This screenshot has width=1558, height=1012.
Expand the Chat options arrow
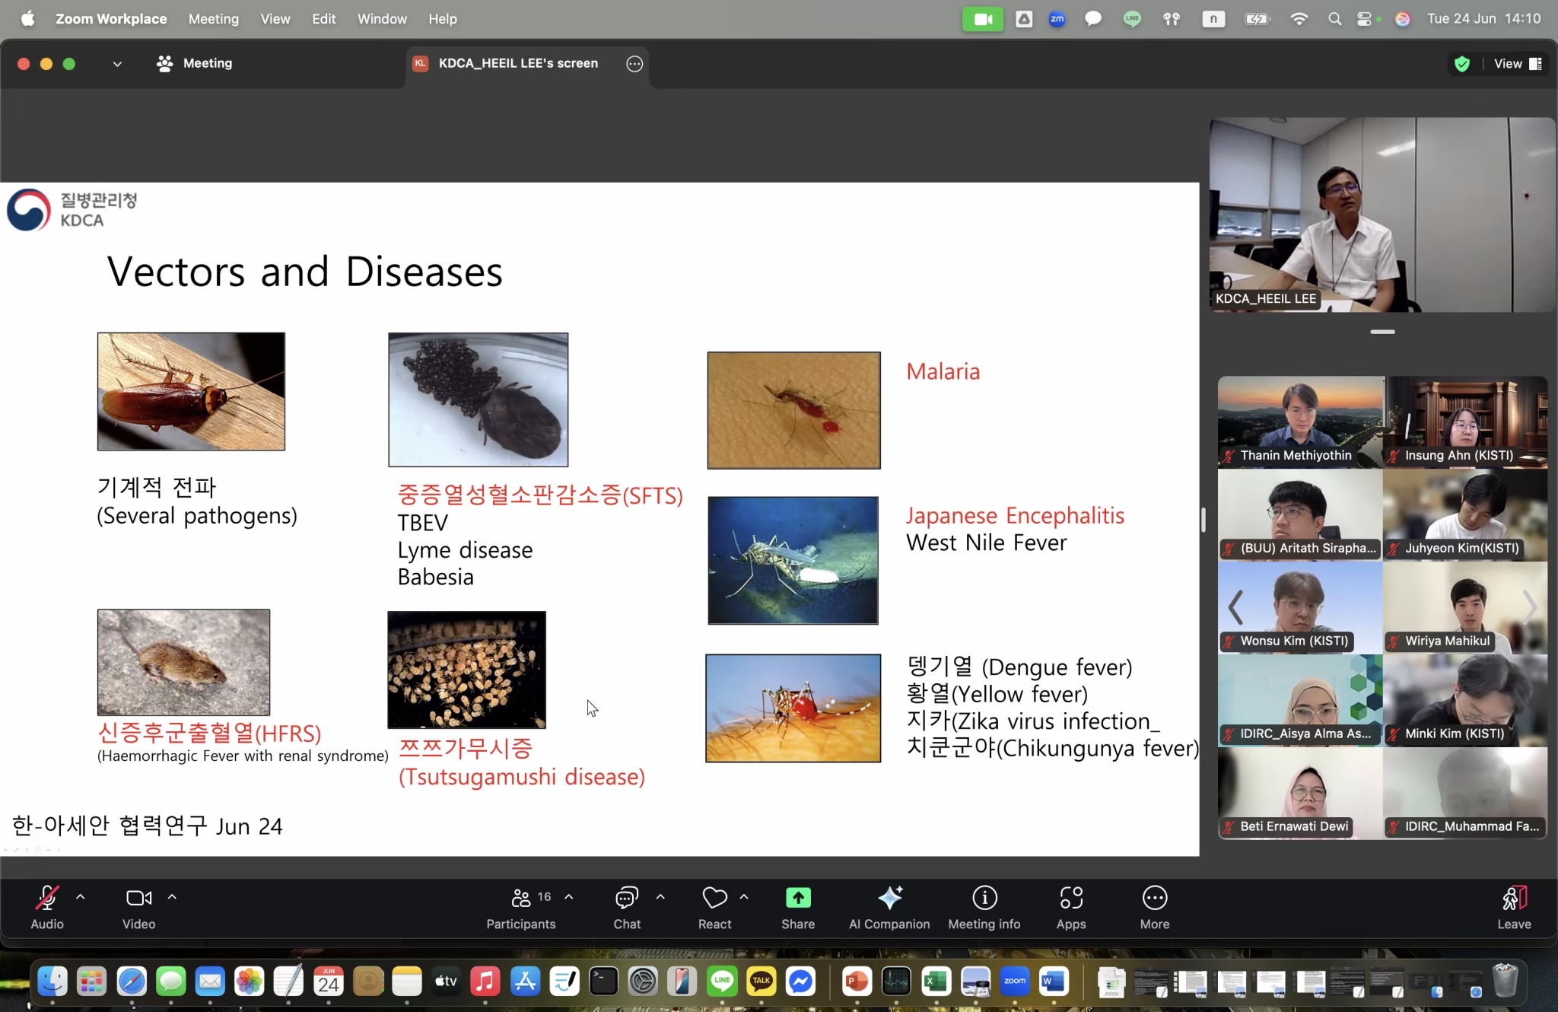(660, 897)
